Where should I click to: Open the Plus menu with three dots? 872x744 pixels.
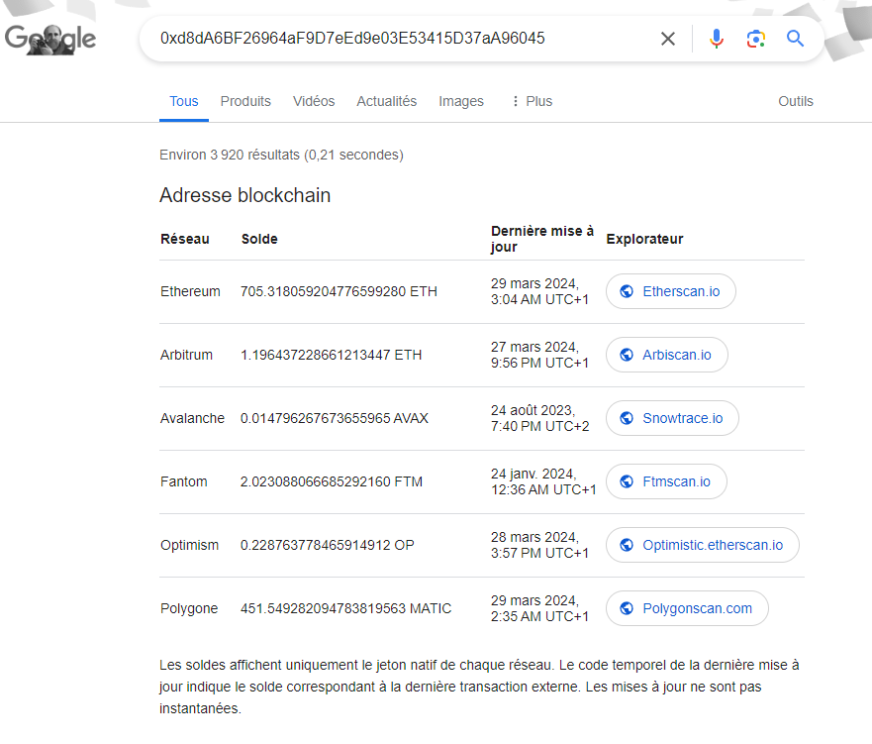point(531,101)
